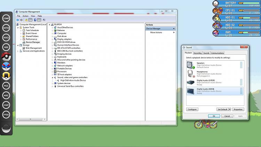Click OK in the Sound dialog
The width and height of the screenshot is (261, 147).
tap(214, 116)
